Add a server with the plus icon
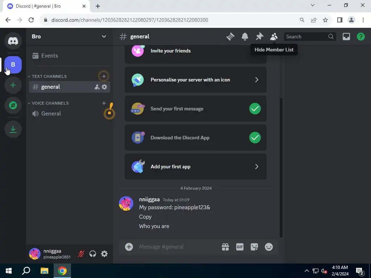This screenshot has width=371, height=278. pos(13,85)
